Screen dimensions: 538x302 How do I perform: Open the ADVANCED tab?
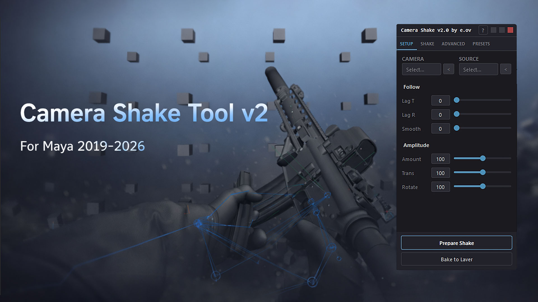(453, 44)
